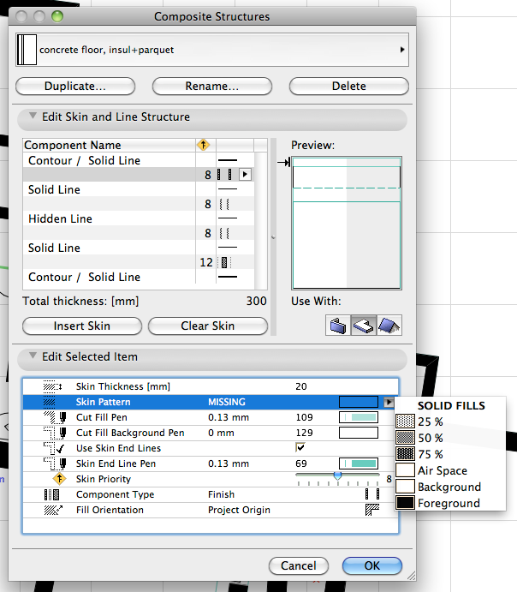
Task: Click the Cut Fill Pen color swatch
Action: click(359, 417)
